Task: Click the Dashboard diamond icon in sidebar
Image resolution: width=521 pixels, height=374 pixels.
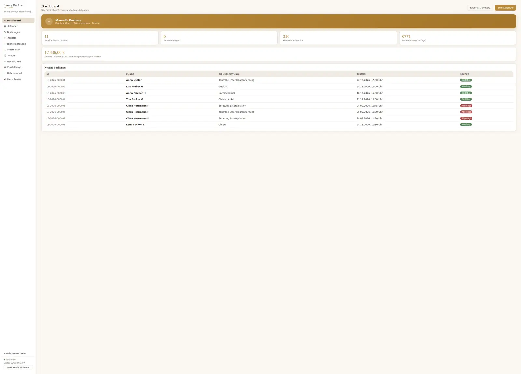Action: (x=5, y=21)
